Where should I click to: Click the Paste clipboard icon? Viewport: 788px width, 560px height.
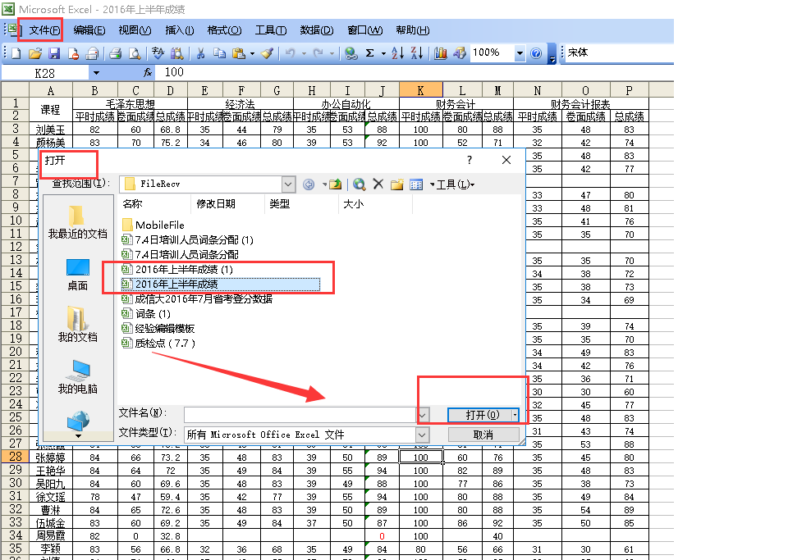[x=239, y=53]
